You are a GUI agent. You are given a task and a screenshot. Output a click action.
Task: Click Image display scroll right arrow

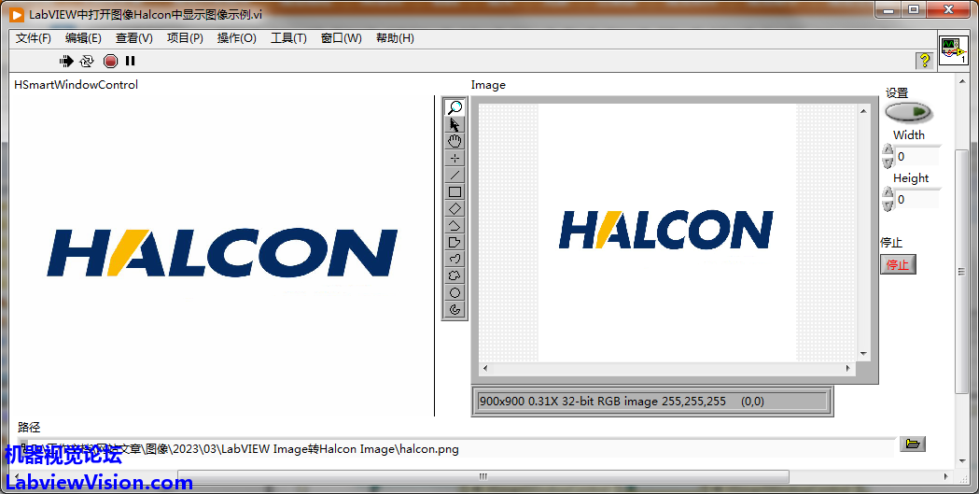[848, 369]
